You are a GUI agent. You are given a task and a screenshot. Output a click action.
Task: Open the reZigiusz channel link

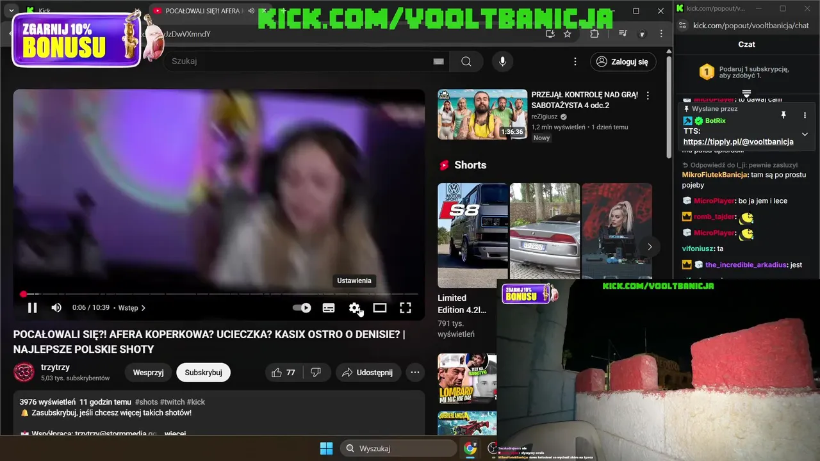546,117
